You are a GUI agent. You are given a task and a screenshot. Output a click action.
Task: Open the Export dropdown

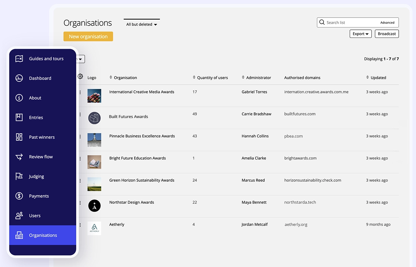[x=360, y=34]
